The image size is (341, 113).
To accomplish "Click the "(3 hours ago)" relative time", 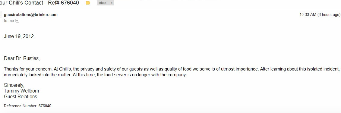I will [329, 15].
